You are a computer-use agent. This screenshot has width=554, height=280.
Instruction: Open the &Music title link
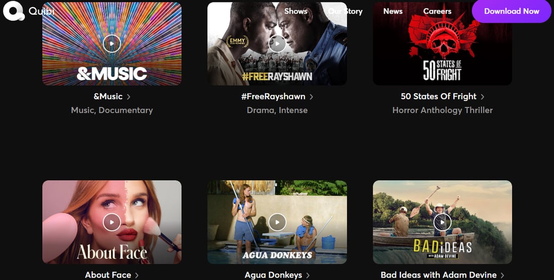coord(108,97)
